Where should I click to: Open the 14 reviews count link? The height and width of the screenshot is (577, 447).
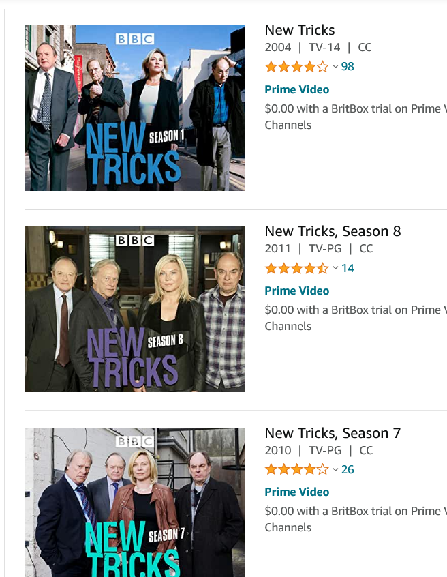[348, 268]
